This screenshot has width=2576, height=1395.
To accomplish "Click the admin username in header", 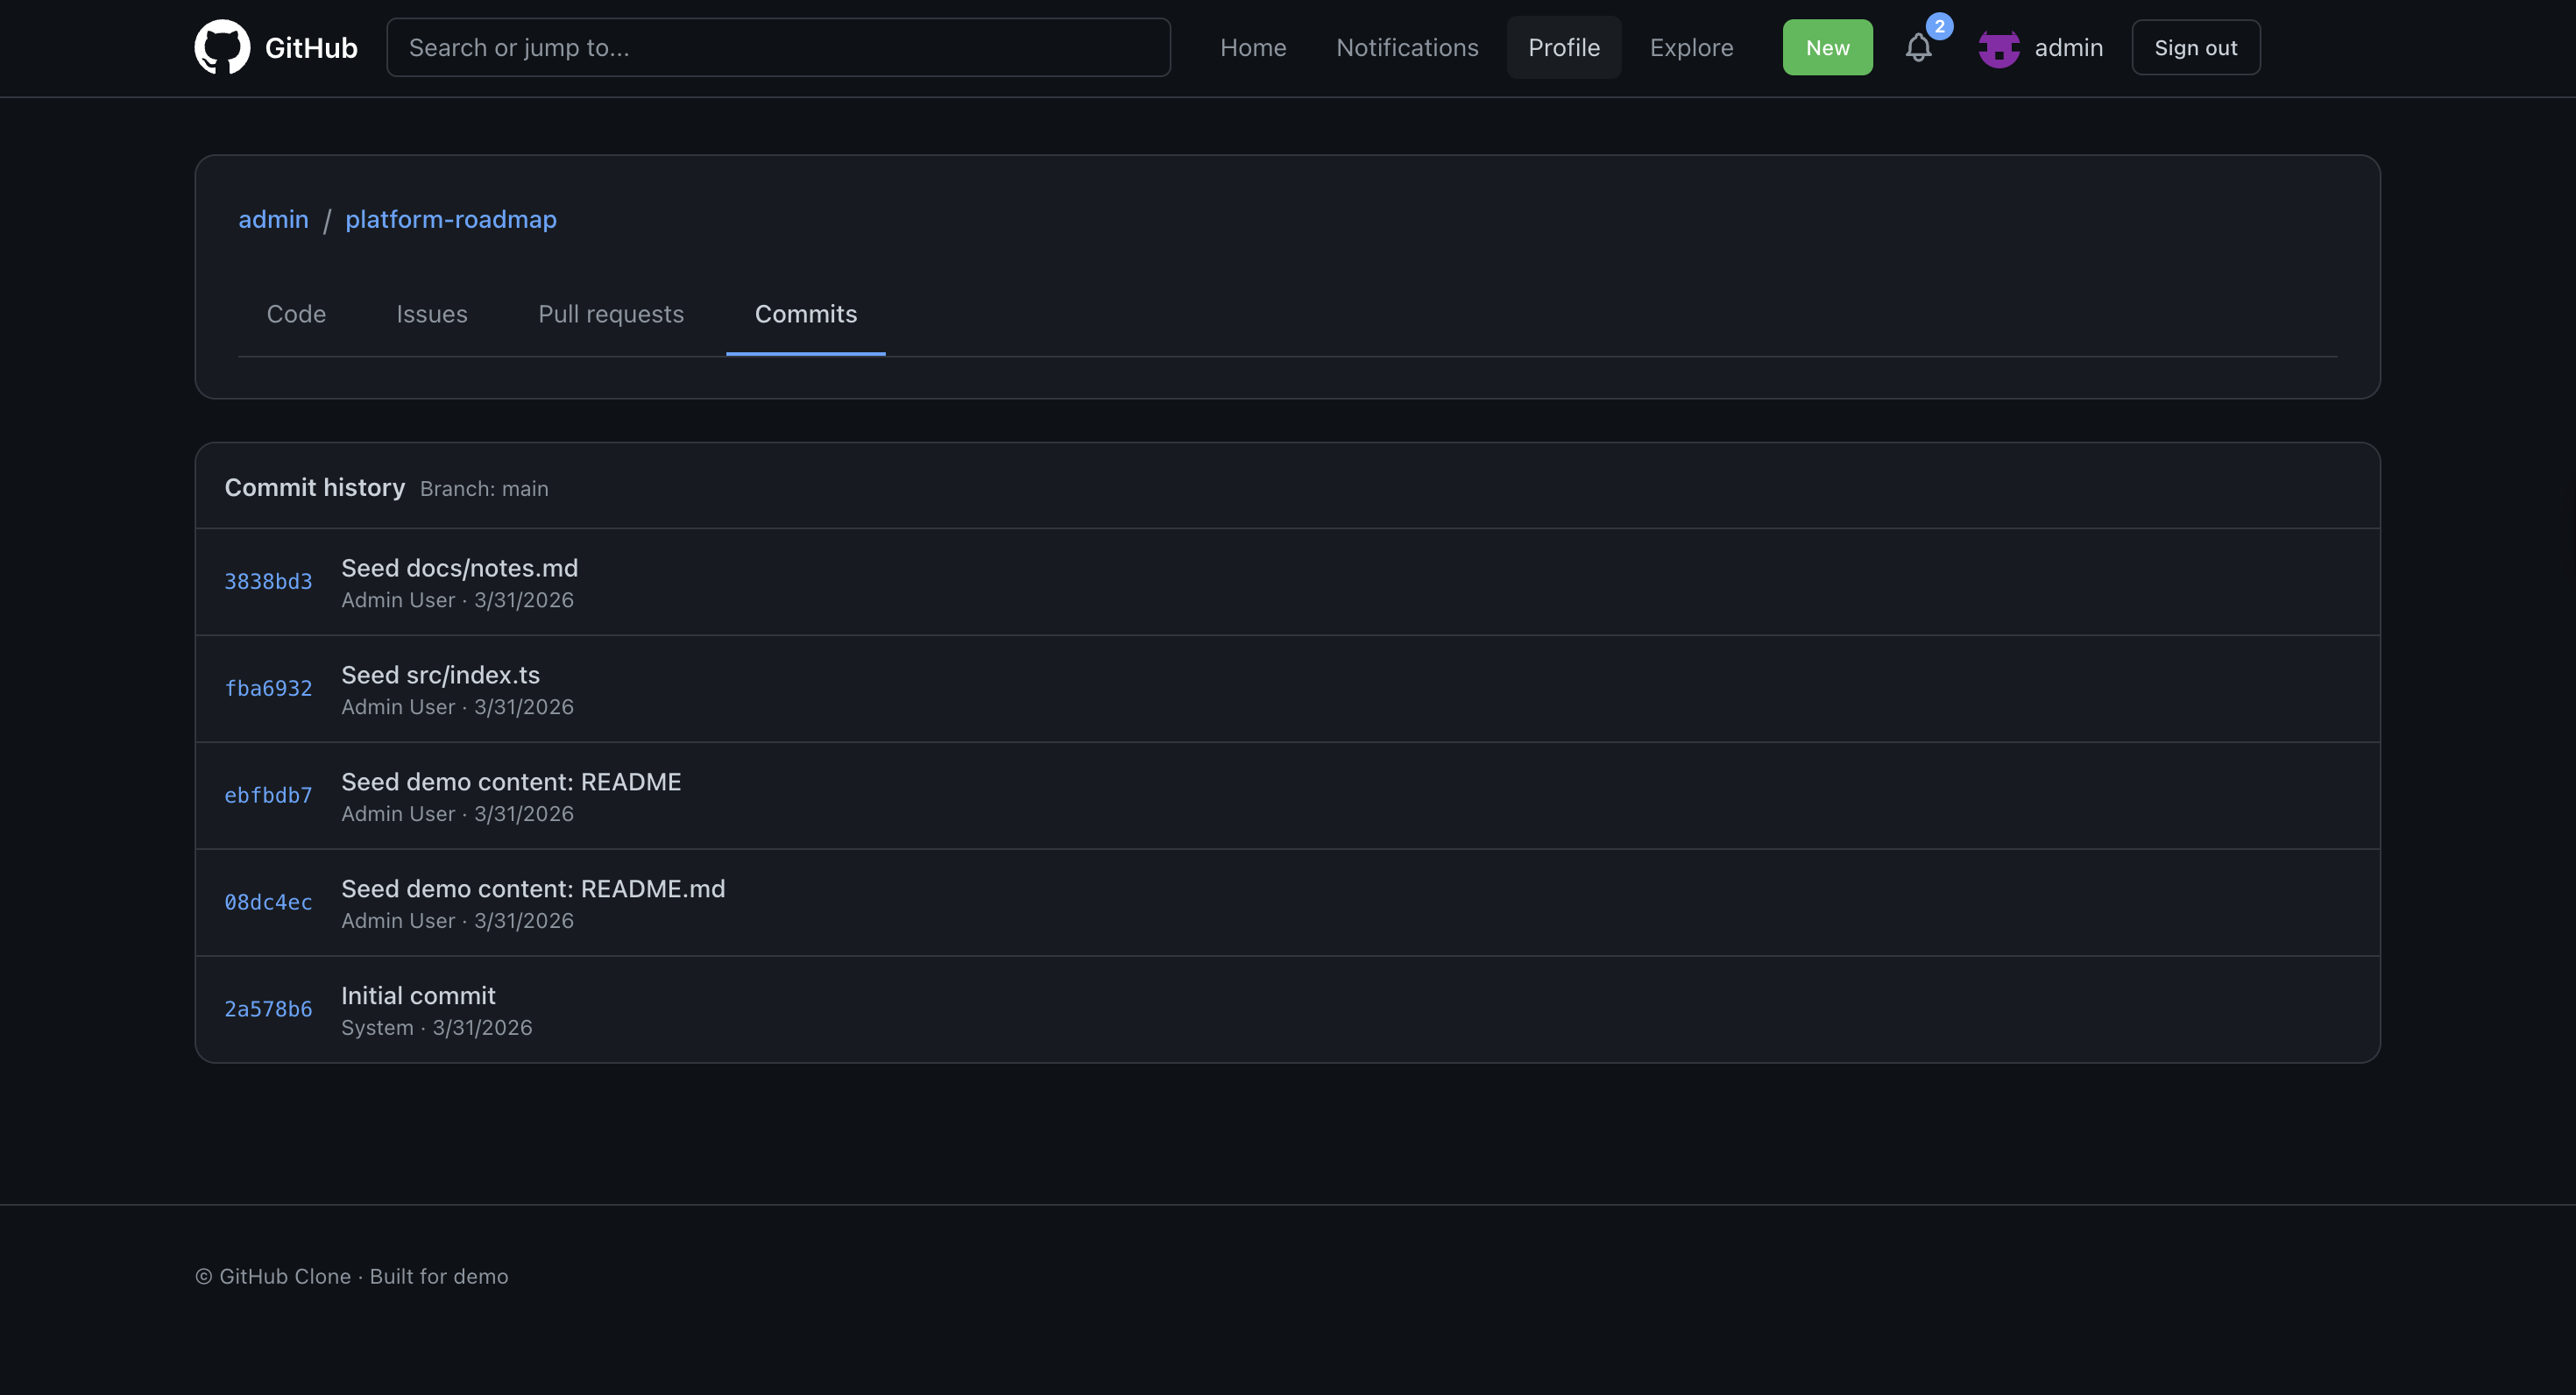I will (x=2068, y=47).
